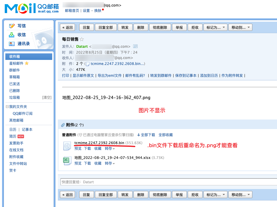The height and width of the screenshot is (207, 277).
Task: Open the 草稿箱 folder
Action: (15, 77)
